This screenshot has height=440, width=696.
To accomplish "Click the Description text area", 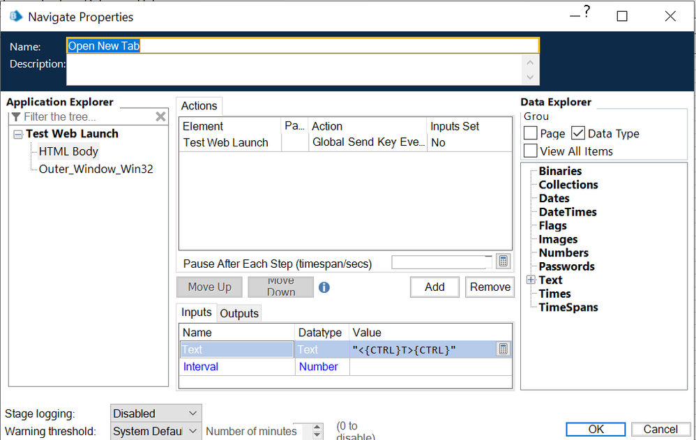I will click(x=303, y=70).
